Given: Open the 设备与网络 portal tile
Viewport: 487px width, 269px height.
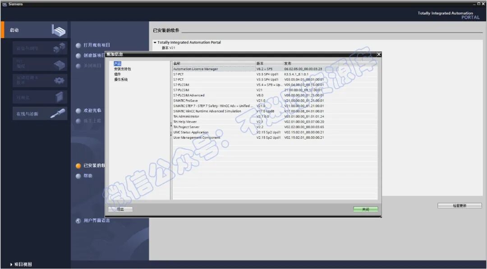Looking at the screenshot, I should click(40, 48).
